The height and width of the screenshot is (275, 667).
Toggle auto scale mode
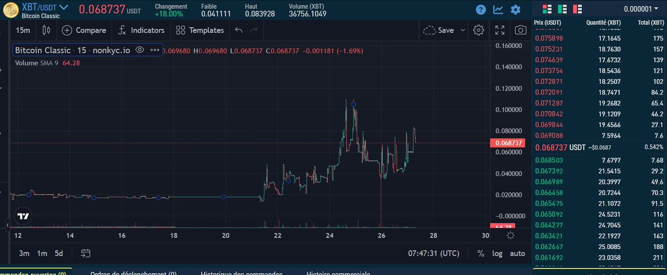(x=517, y=253)
